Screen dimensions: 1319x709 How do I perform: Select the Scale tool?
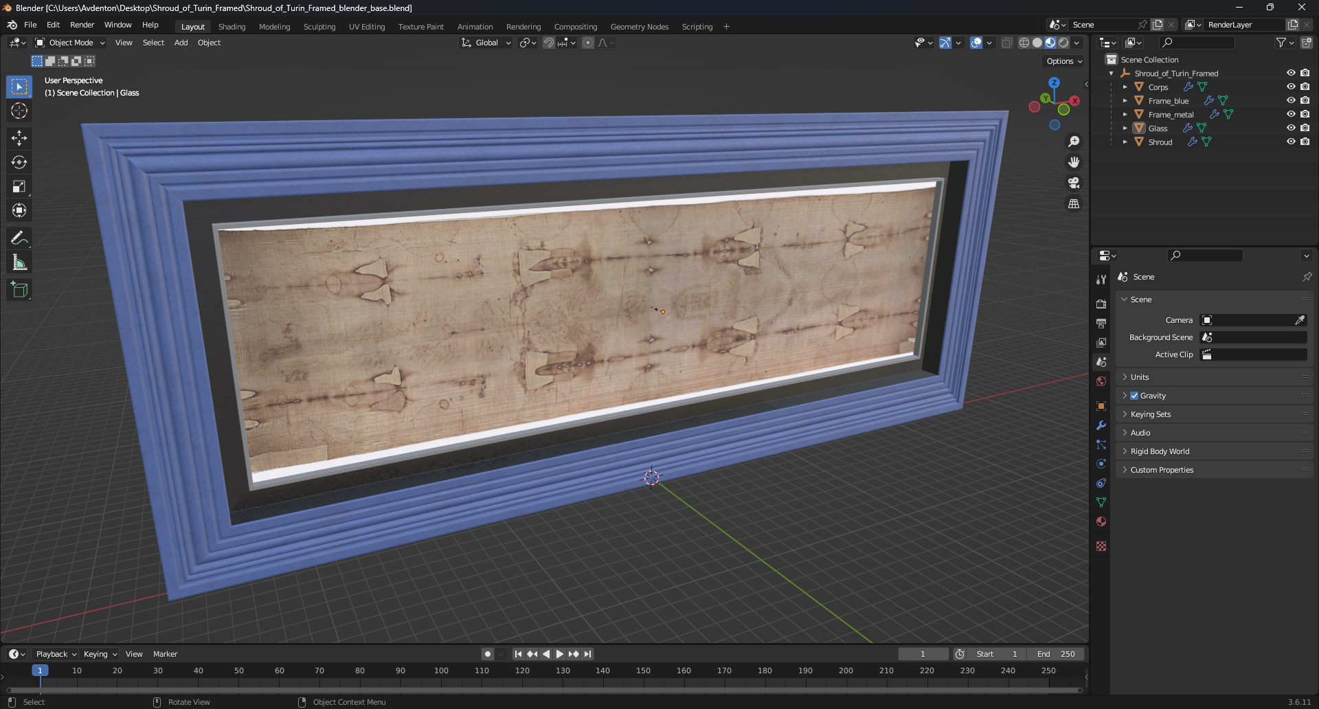pos(19,186)
